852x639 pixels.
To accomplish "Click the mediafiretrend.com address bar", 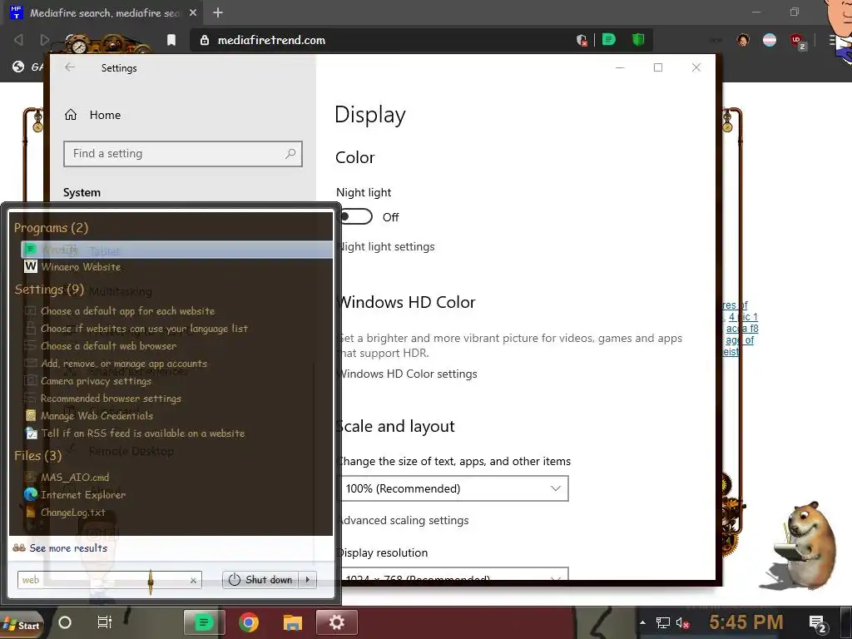I will (380, 40).
